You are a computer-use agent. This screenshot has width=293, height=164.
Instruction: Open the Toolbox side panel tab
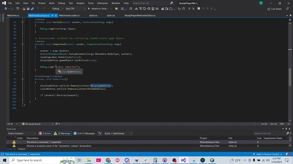point(3,18)
